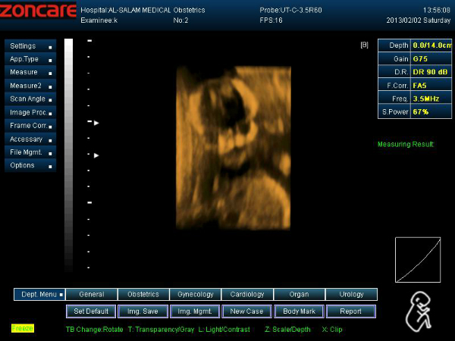Generate the Report
The image size is (455, 341).
point(351,311)
